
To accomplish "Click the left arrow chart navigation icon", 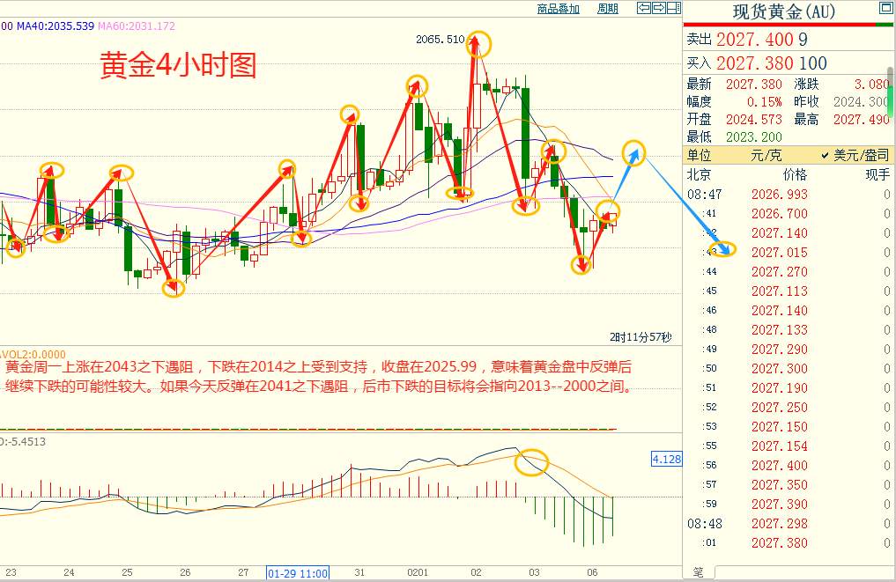I will click(644, 8).
